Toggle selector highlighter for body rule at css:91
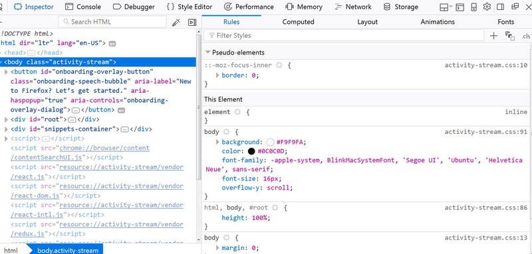 click(226, 132)
